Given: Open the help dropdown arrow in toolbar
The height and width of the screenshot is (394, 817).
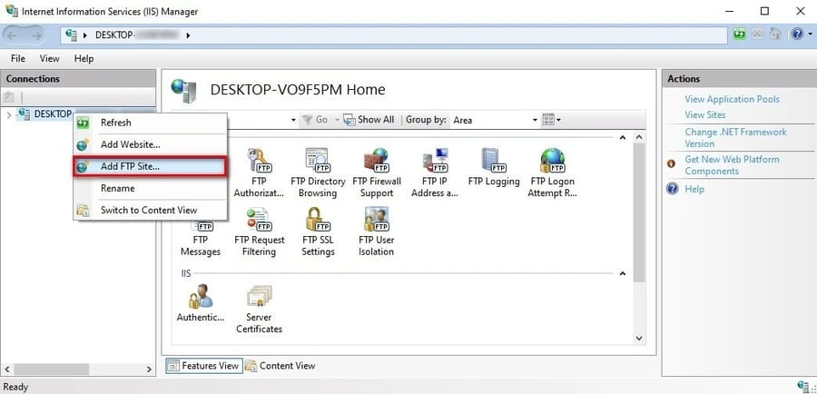Looking at the screenshot, I should pyautogui.click(x=809, y=34).
